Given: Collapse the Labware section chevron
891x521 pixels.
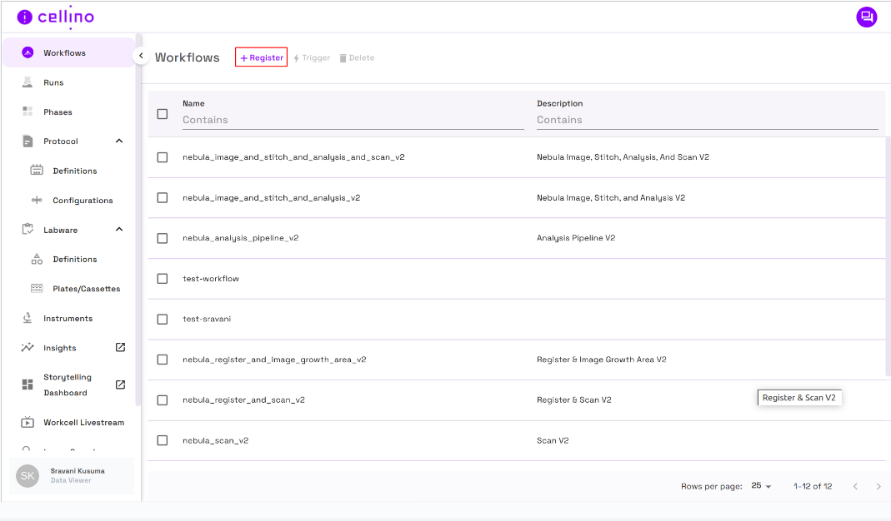Looking at the screenshot, I should point(119,230).
